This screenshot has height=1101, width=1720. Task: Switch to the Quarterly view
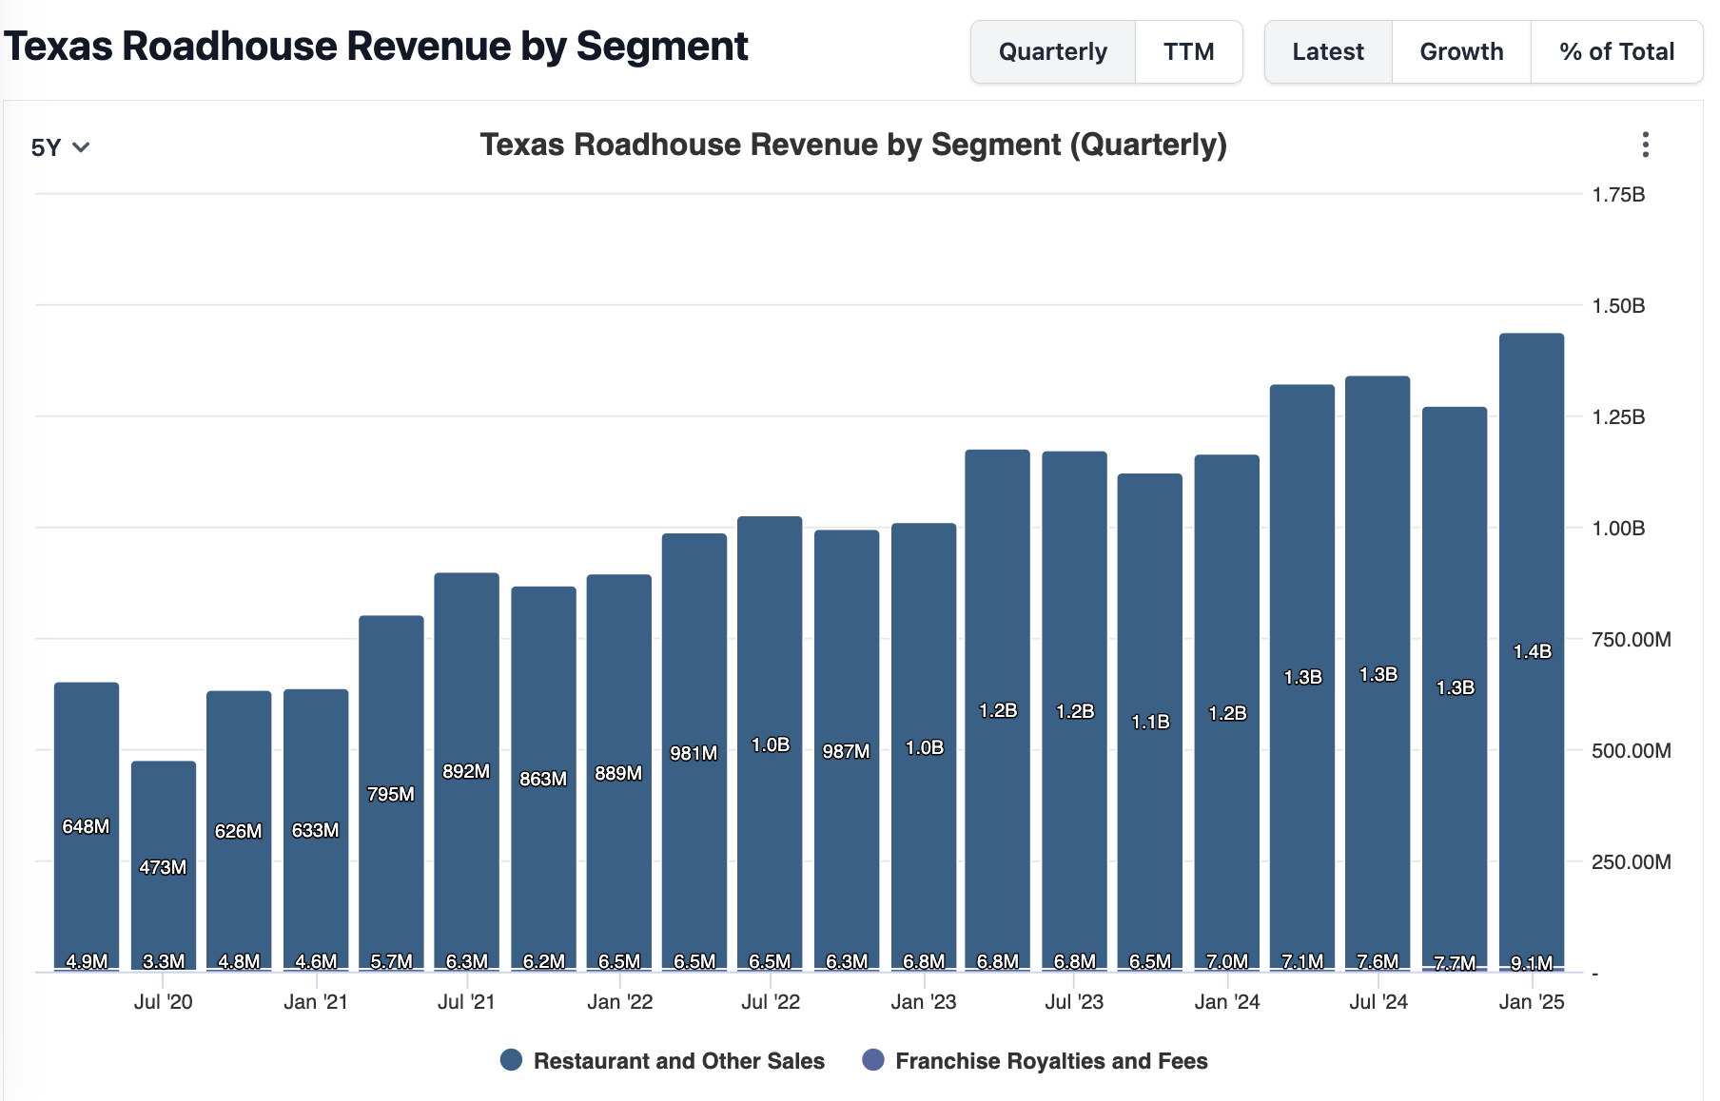coord(1053,51)
